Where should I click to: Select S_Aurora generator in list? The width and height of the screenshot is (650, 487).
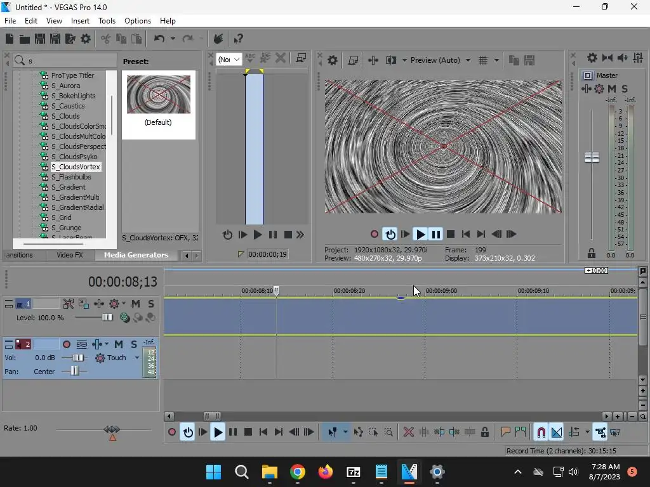[x=65, y=86]
